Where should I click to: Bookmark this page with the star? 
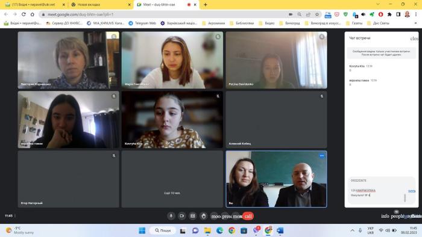(317, 14)
